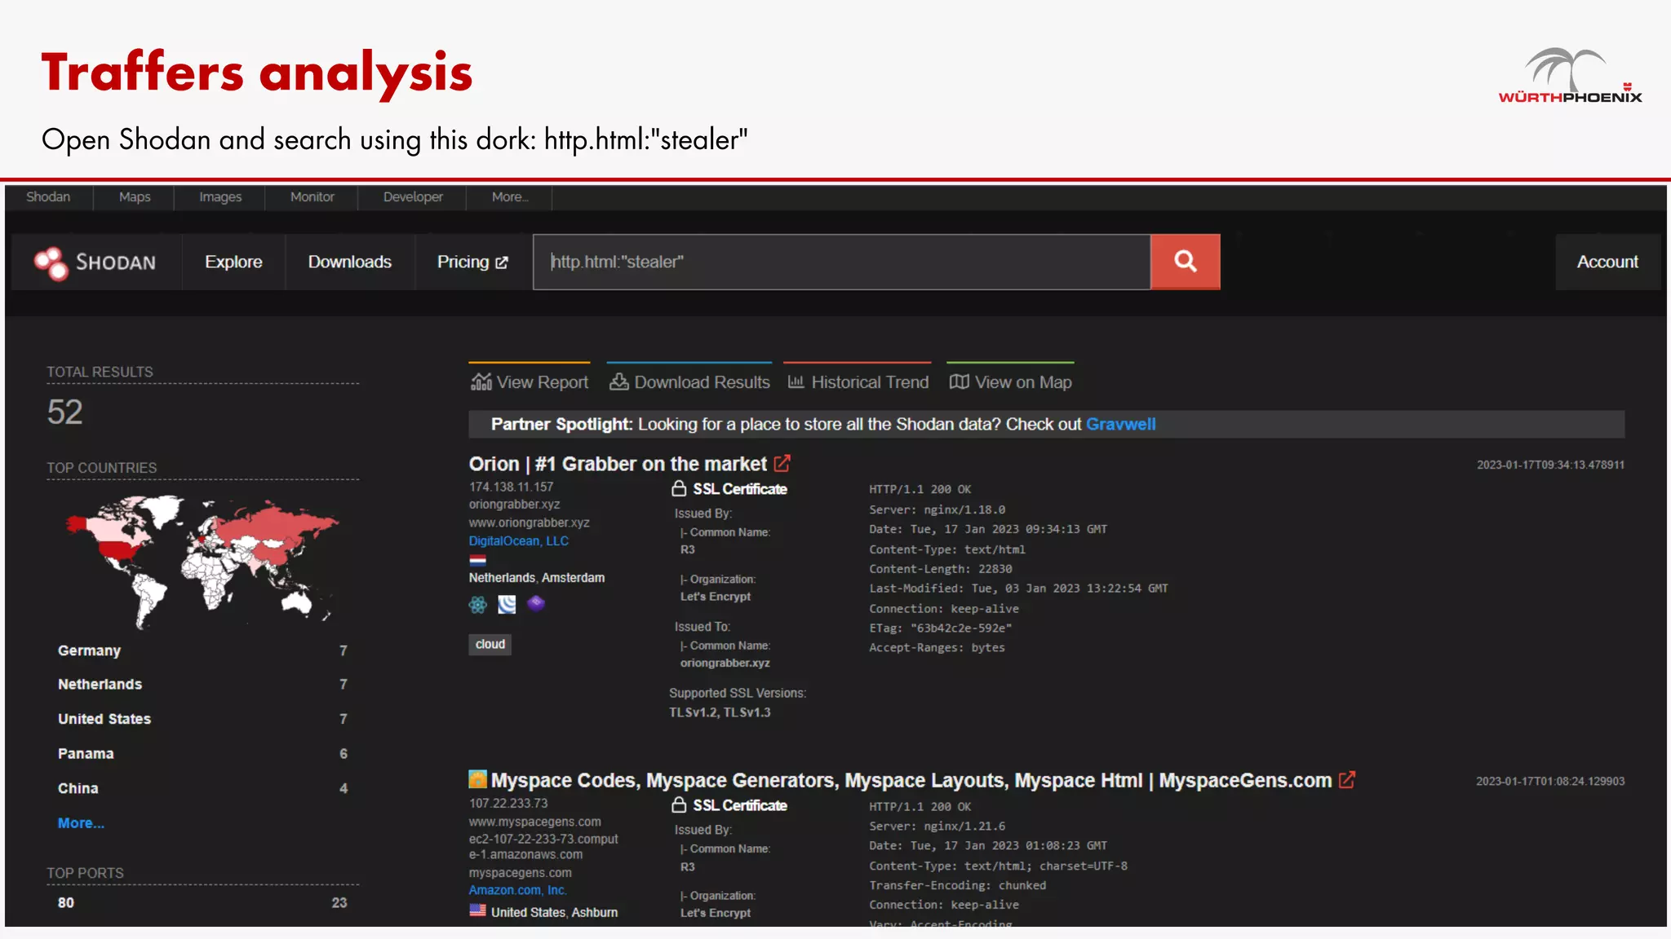This screenshot has height=939, width=1671.
Task: Click the world map of top countries
Action: 202,562
